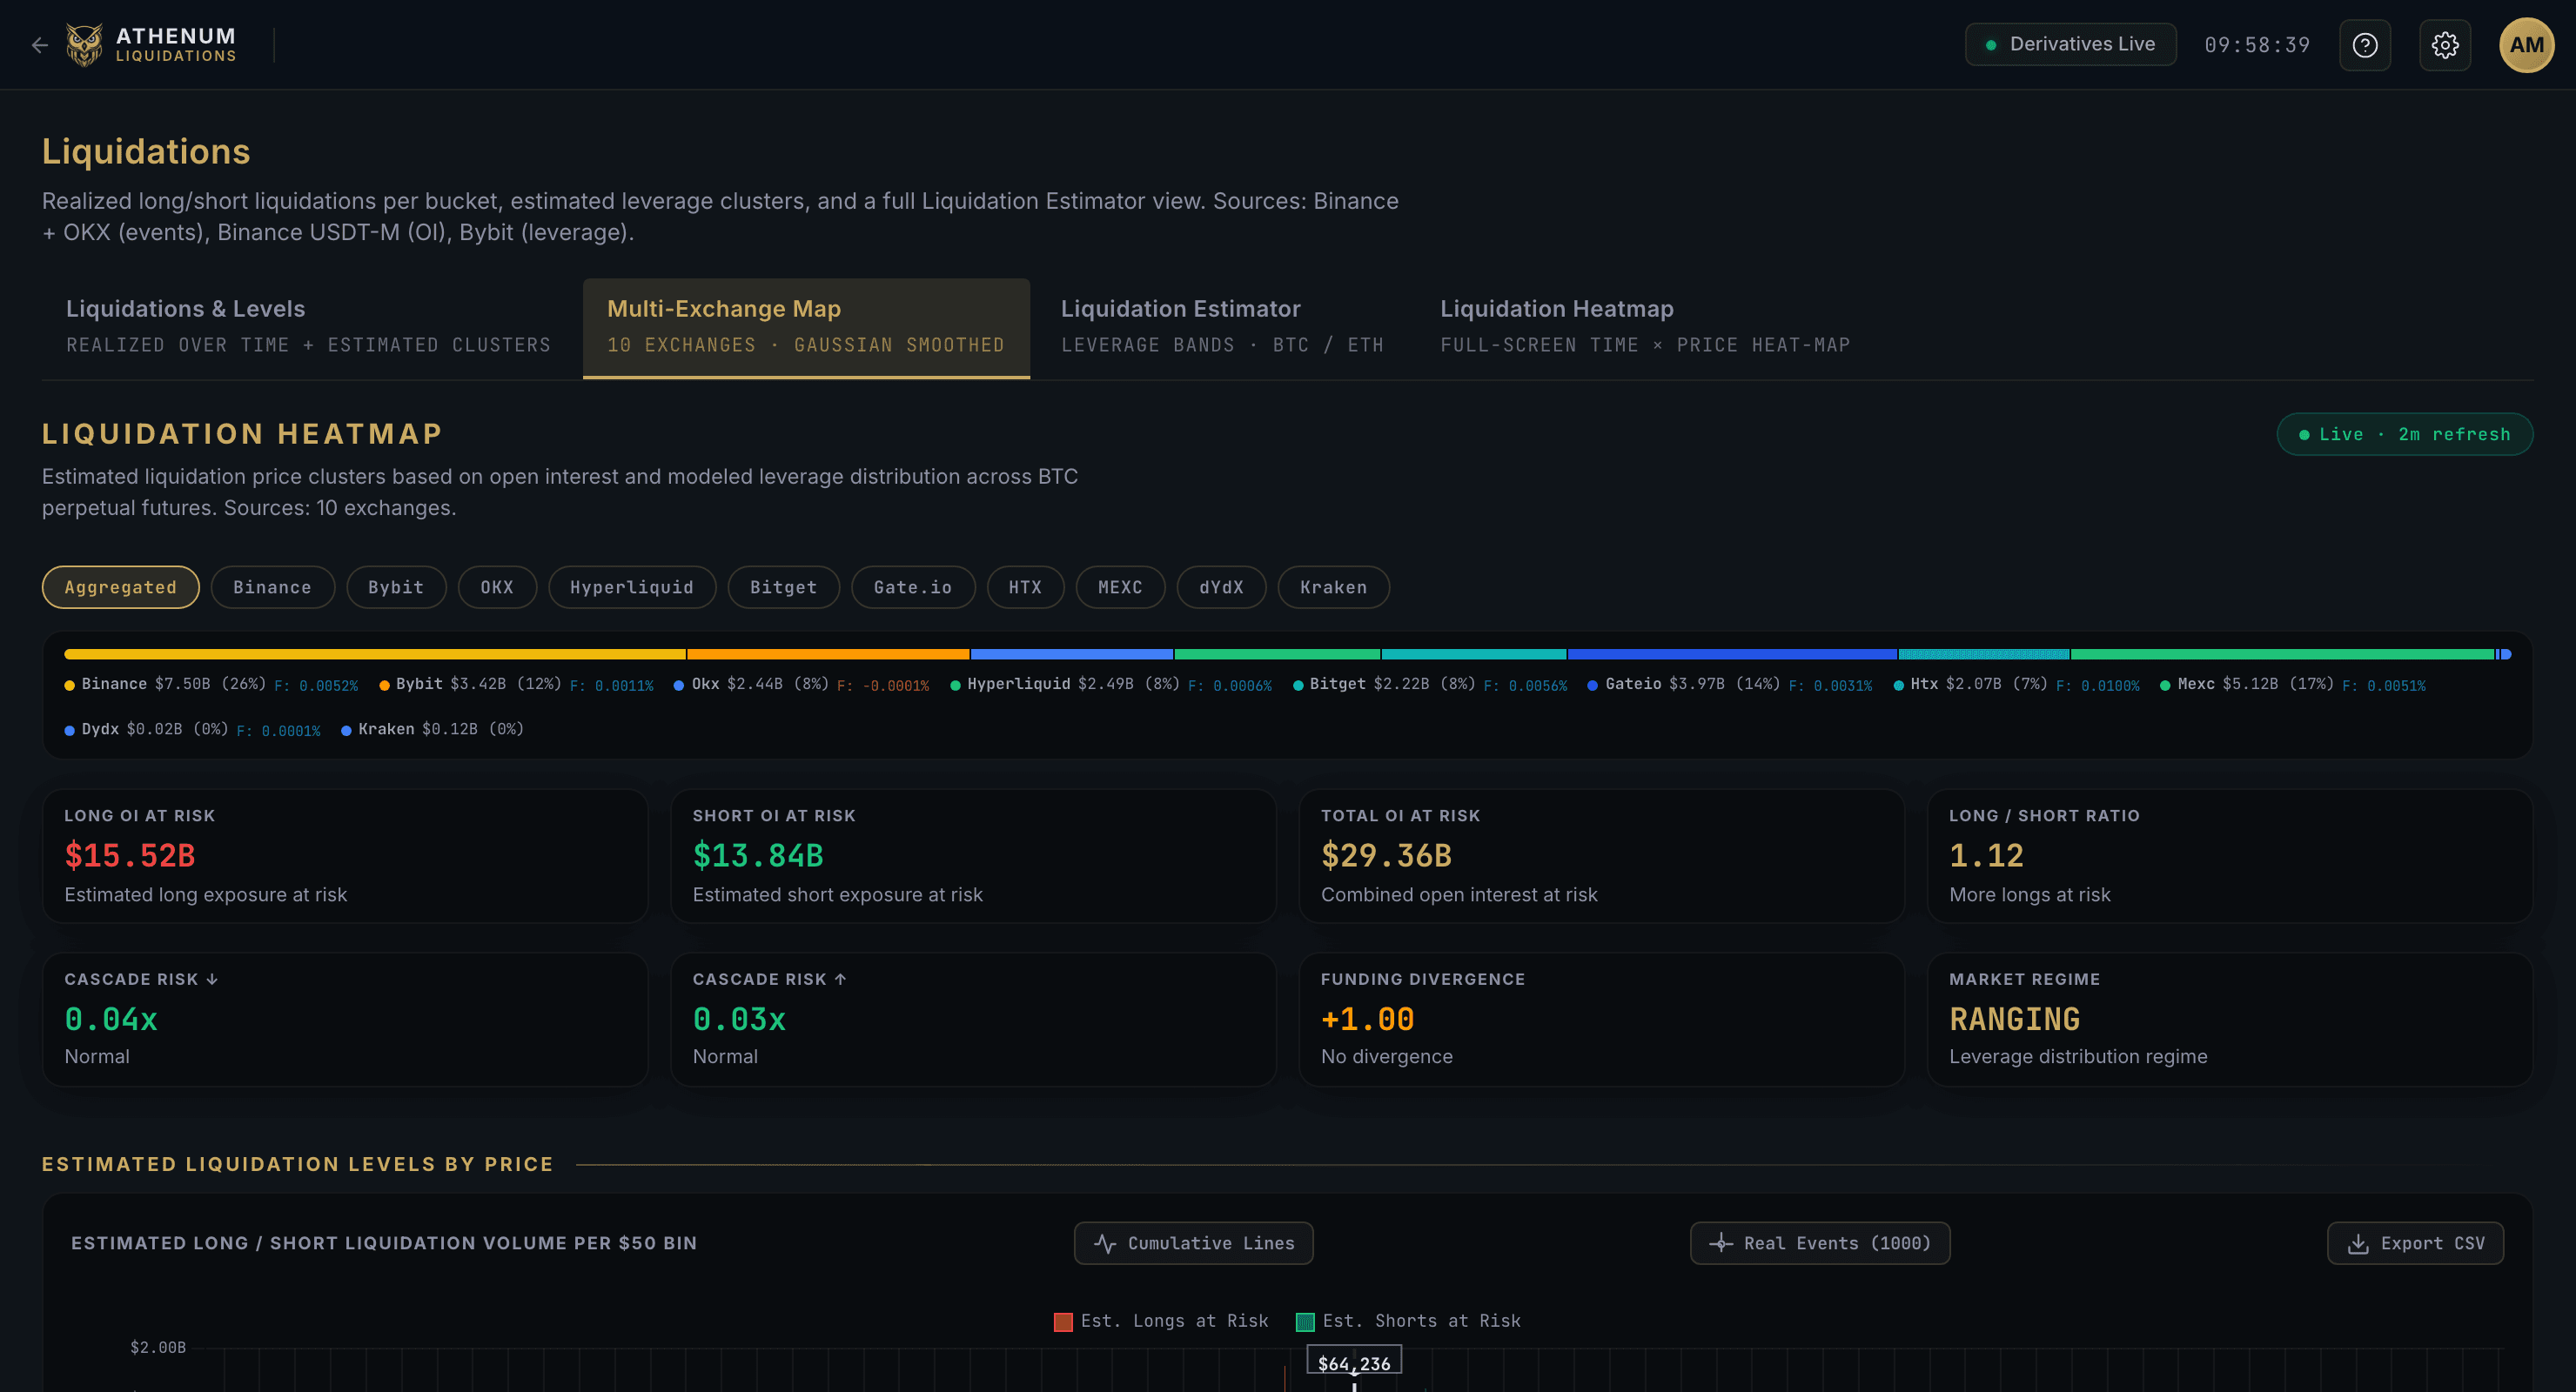Click the back arrow icon
The height and width of the screenshot is (1392, 2576).
(x=39, y=45)
